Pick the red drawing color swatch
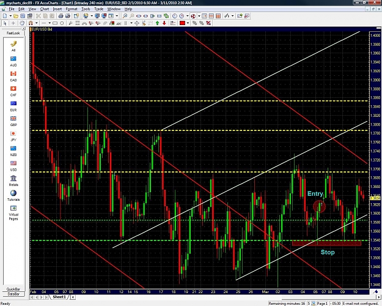 pos(182,23)
